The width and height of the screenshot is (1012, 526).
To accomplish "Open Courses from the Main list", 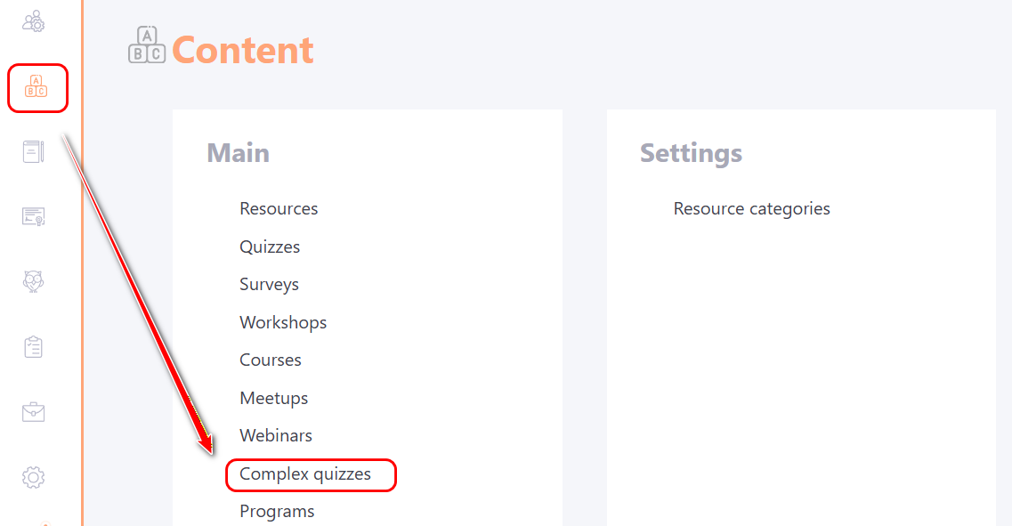I will 271,360.
